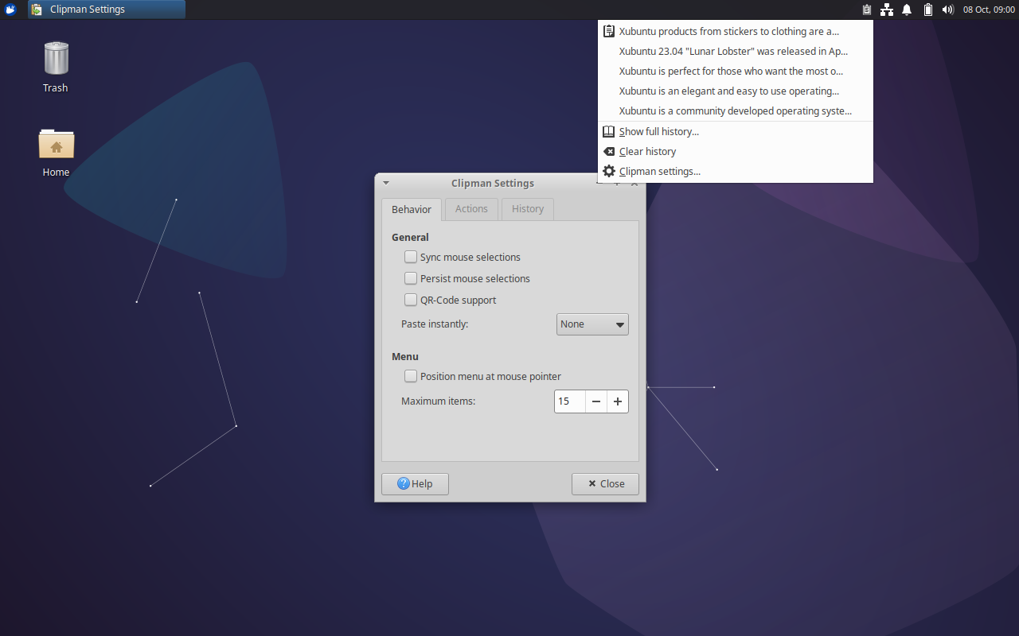Viewport: 1019px width, 636px height.
Task: Open the Paste instantly dropdown
Action: point(592,324)
